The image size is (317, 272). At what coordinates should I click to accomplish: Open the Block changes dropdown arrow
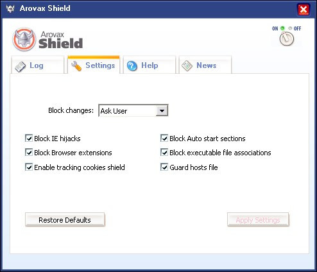[162, 110]
